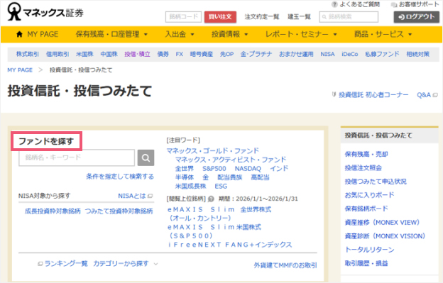The image size is (443, 283).
Task: Open よくあるご質問 help link
Action: pyautogui.click(x=356, y=4)
